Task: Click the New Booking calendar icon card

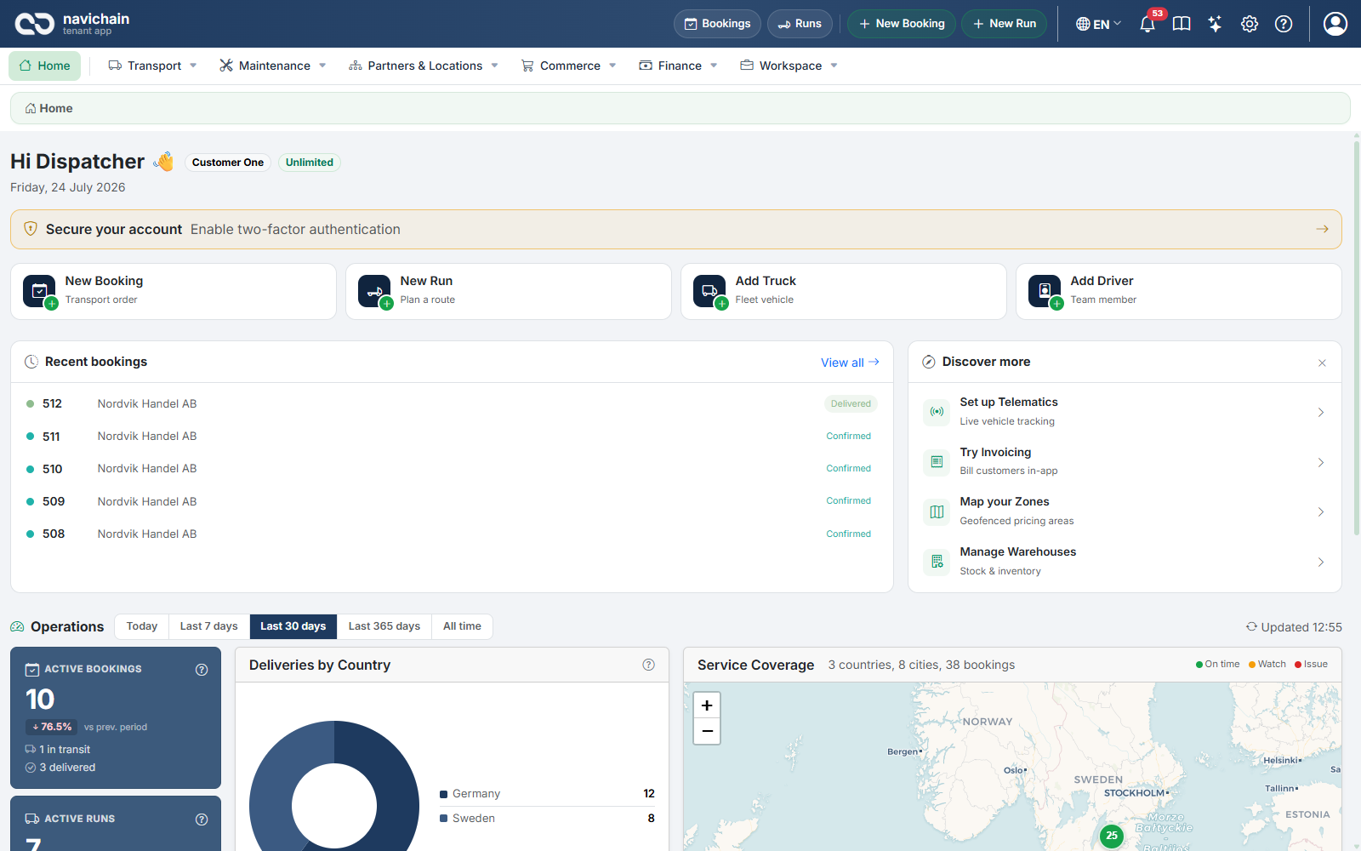Action: [39, 291]
